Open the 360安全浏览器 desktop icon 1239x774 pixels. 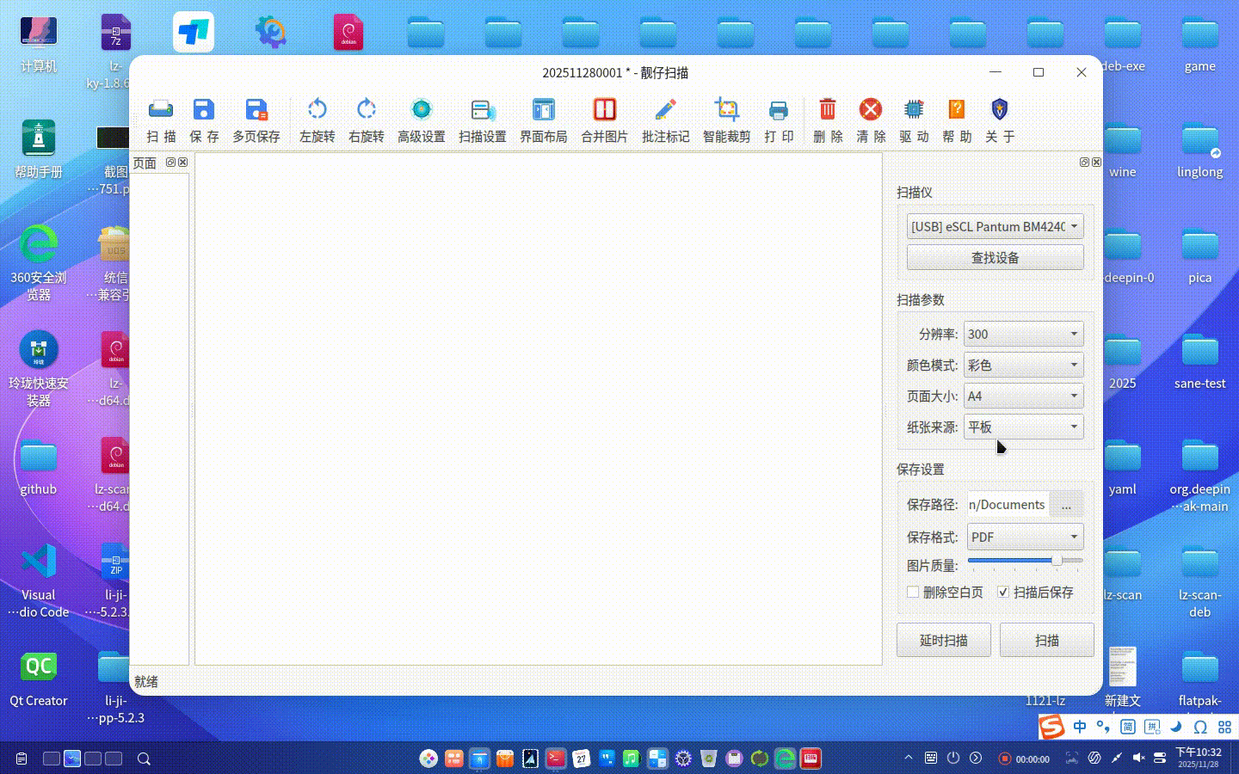(39, 262)
